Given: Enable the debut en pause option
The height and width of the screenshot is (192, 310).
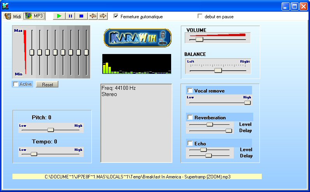Looking at the screenshot, I should pos(200,16).
